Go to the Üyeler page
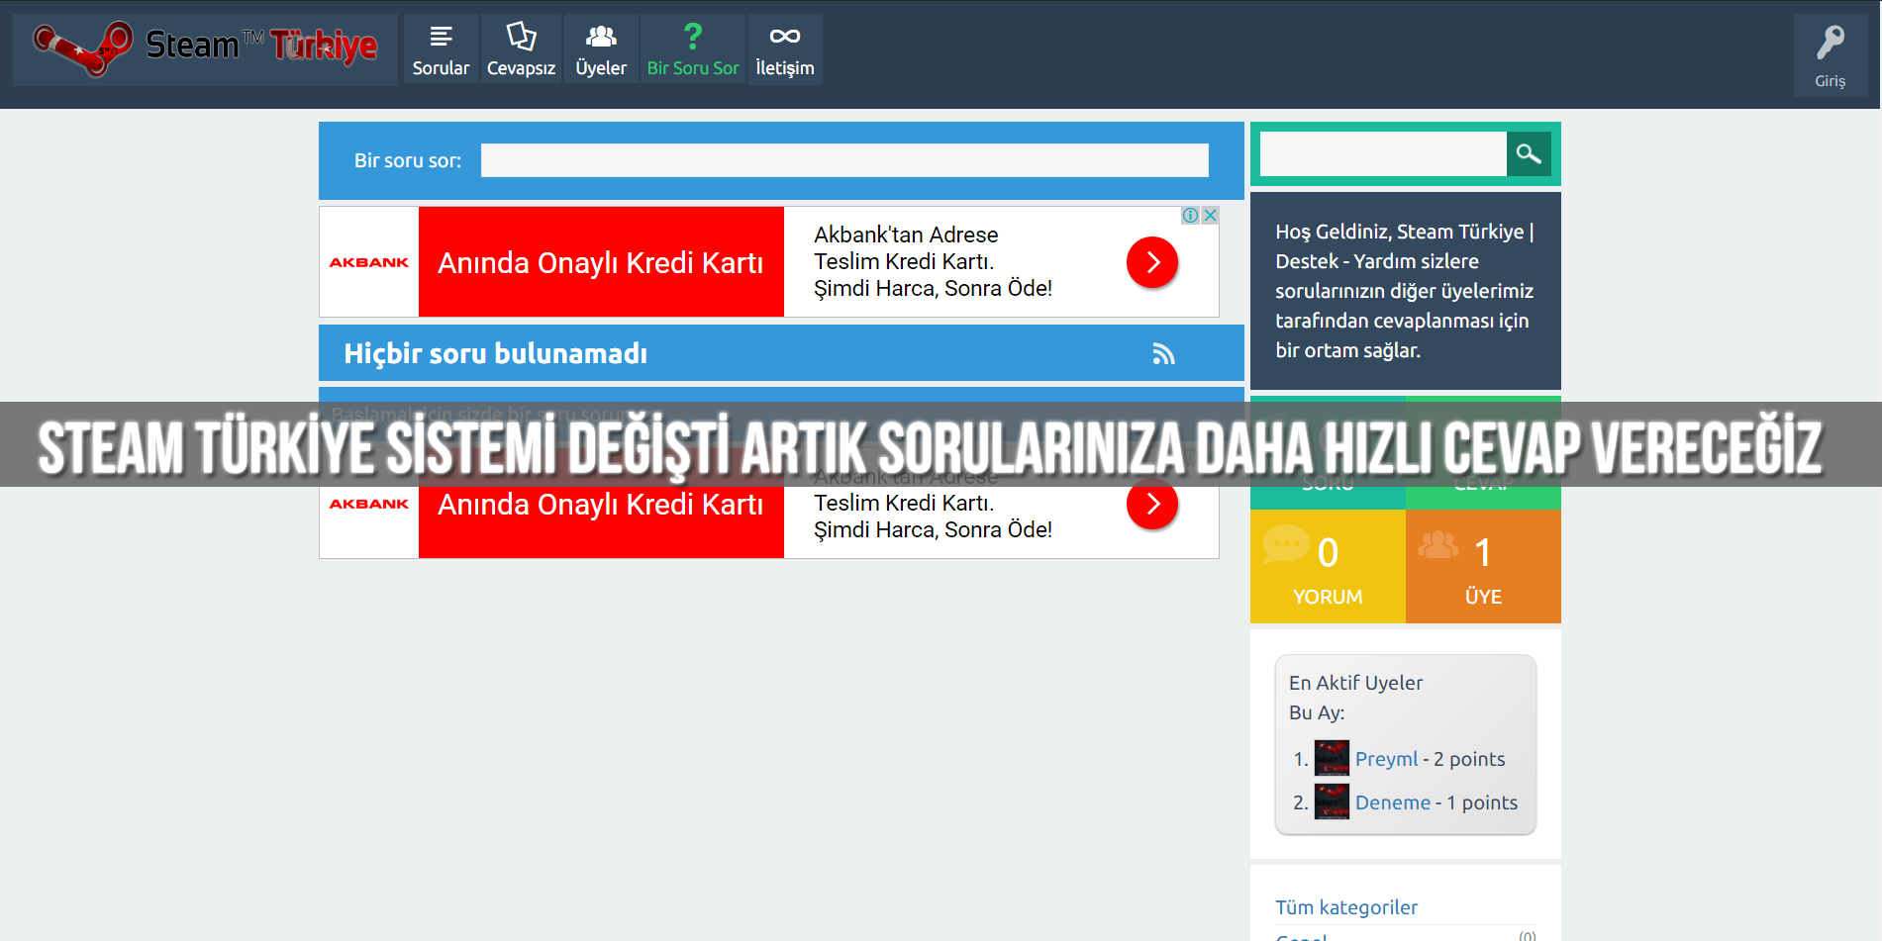The height and width of the screenshot is (941, 1882). [x=601, y=49]
